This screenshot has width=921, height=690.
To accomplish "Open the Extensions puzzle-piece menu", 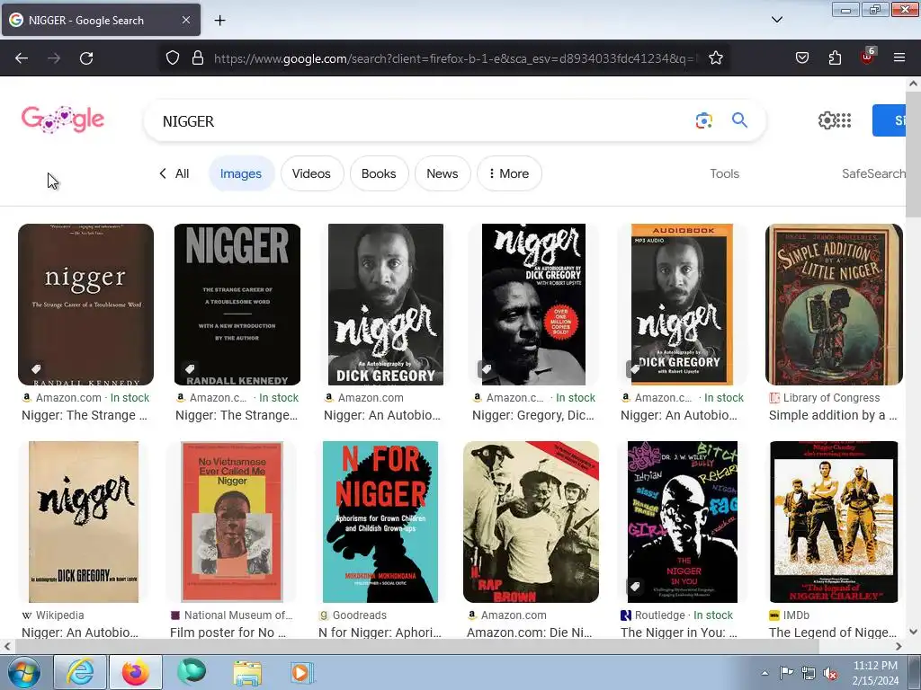I will click(835, 58).
